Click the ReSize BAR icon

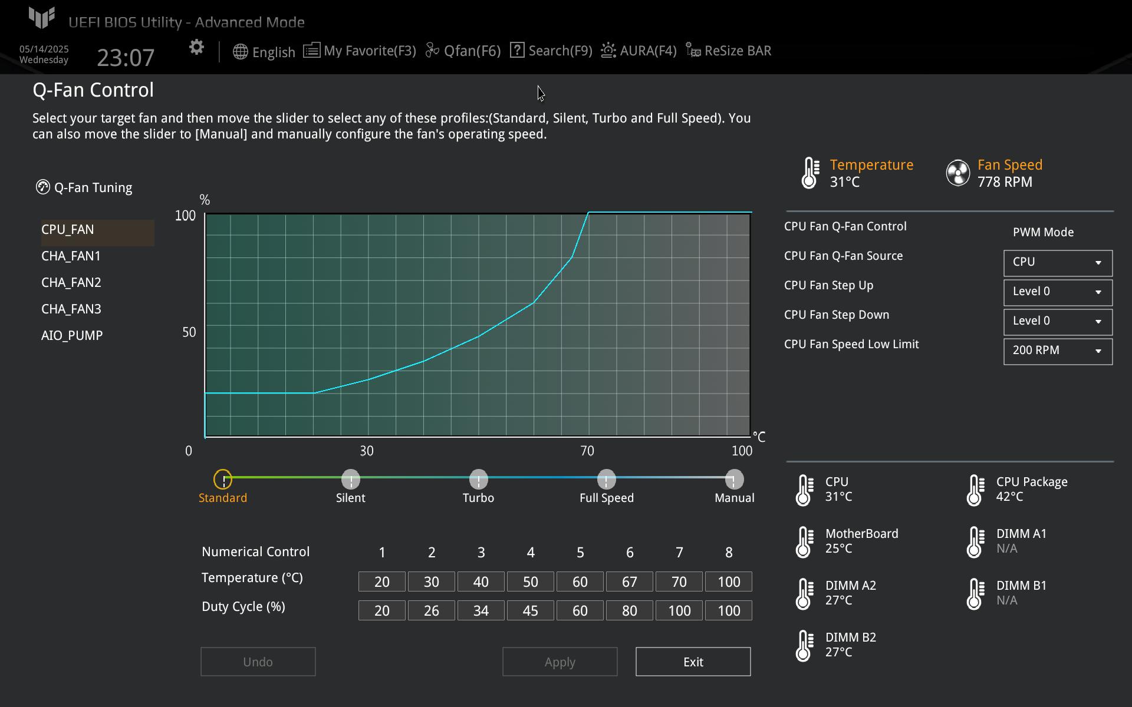coord(693,51)
